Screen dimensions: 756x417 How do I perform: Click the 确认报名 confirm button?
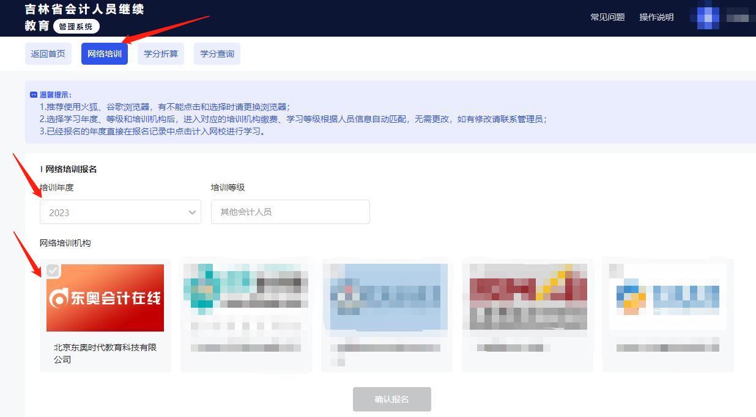pos(391,399)
